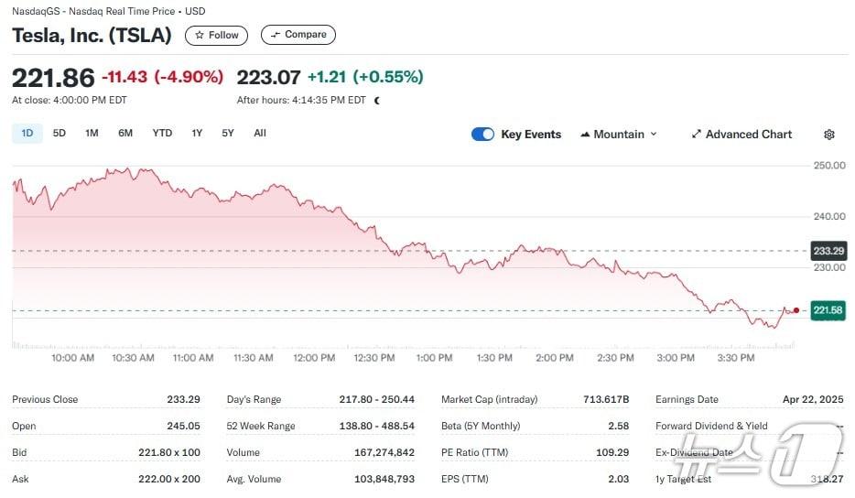This screenshot has width=855, height=498.
Task: Click the 233.29 previous close price label
Action: 828,251
